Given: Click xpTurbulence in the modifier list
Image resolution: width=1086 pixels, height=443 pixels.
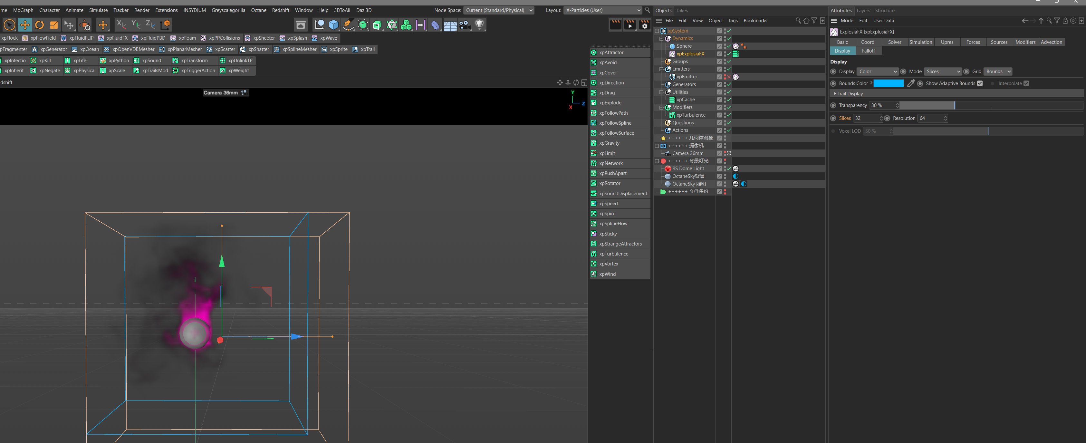Looking at the screenshot, I should click(620, 254).
